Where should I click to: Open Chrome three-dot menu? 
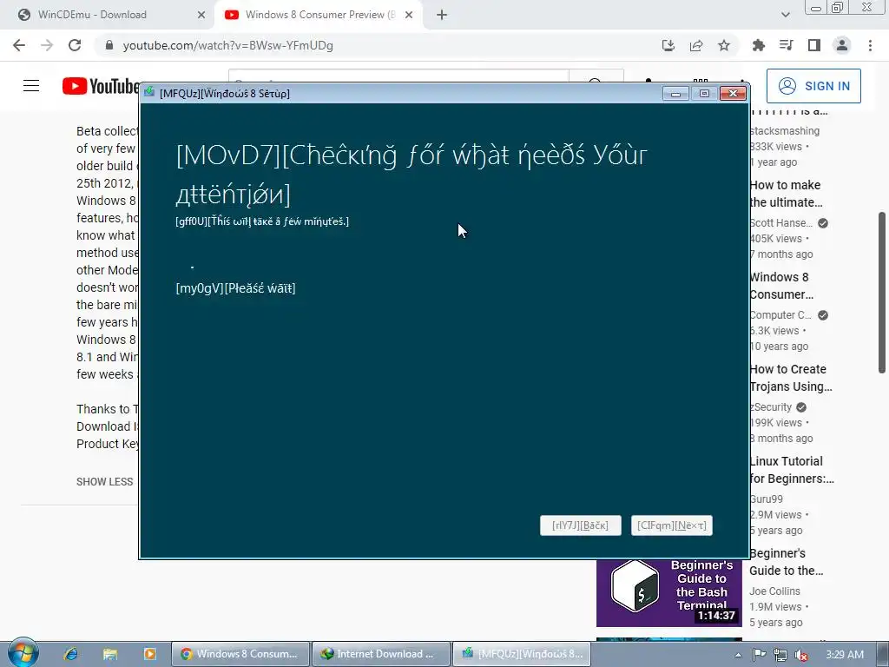tap(870, 45)
